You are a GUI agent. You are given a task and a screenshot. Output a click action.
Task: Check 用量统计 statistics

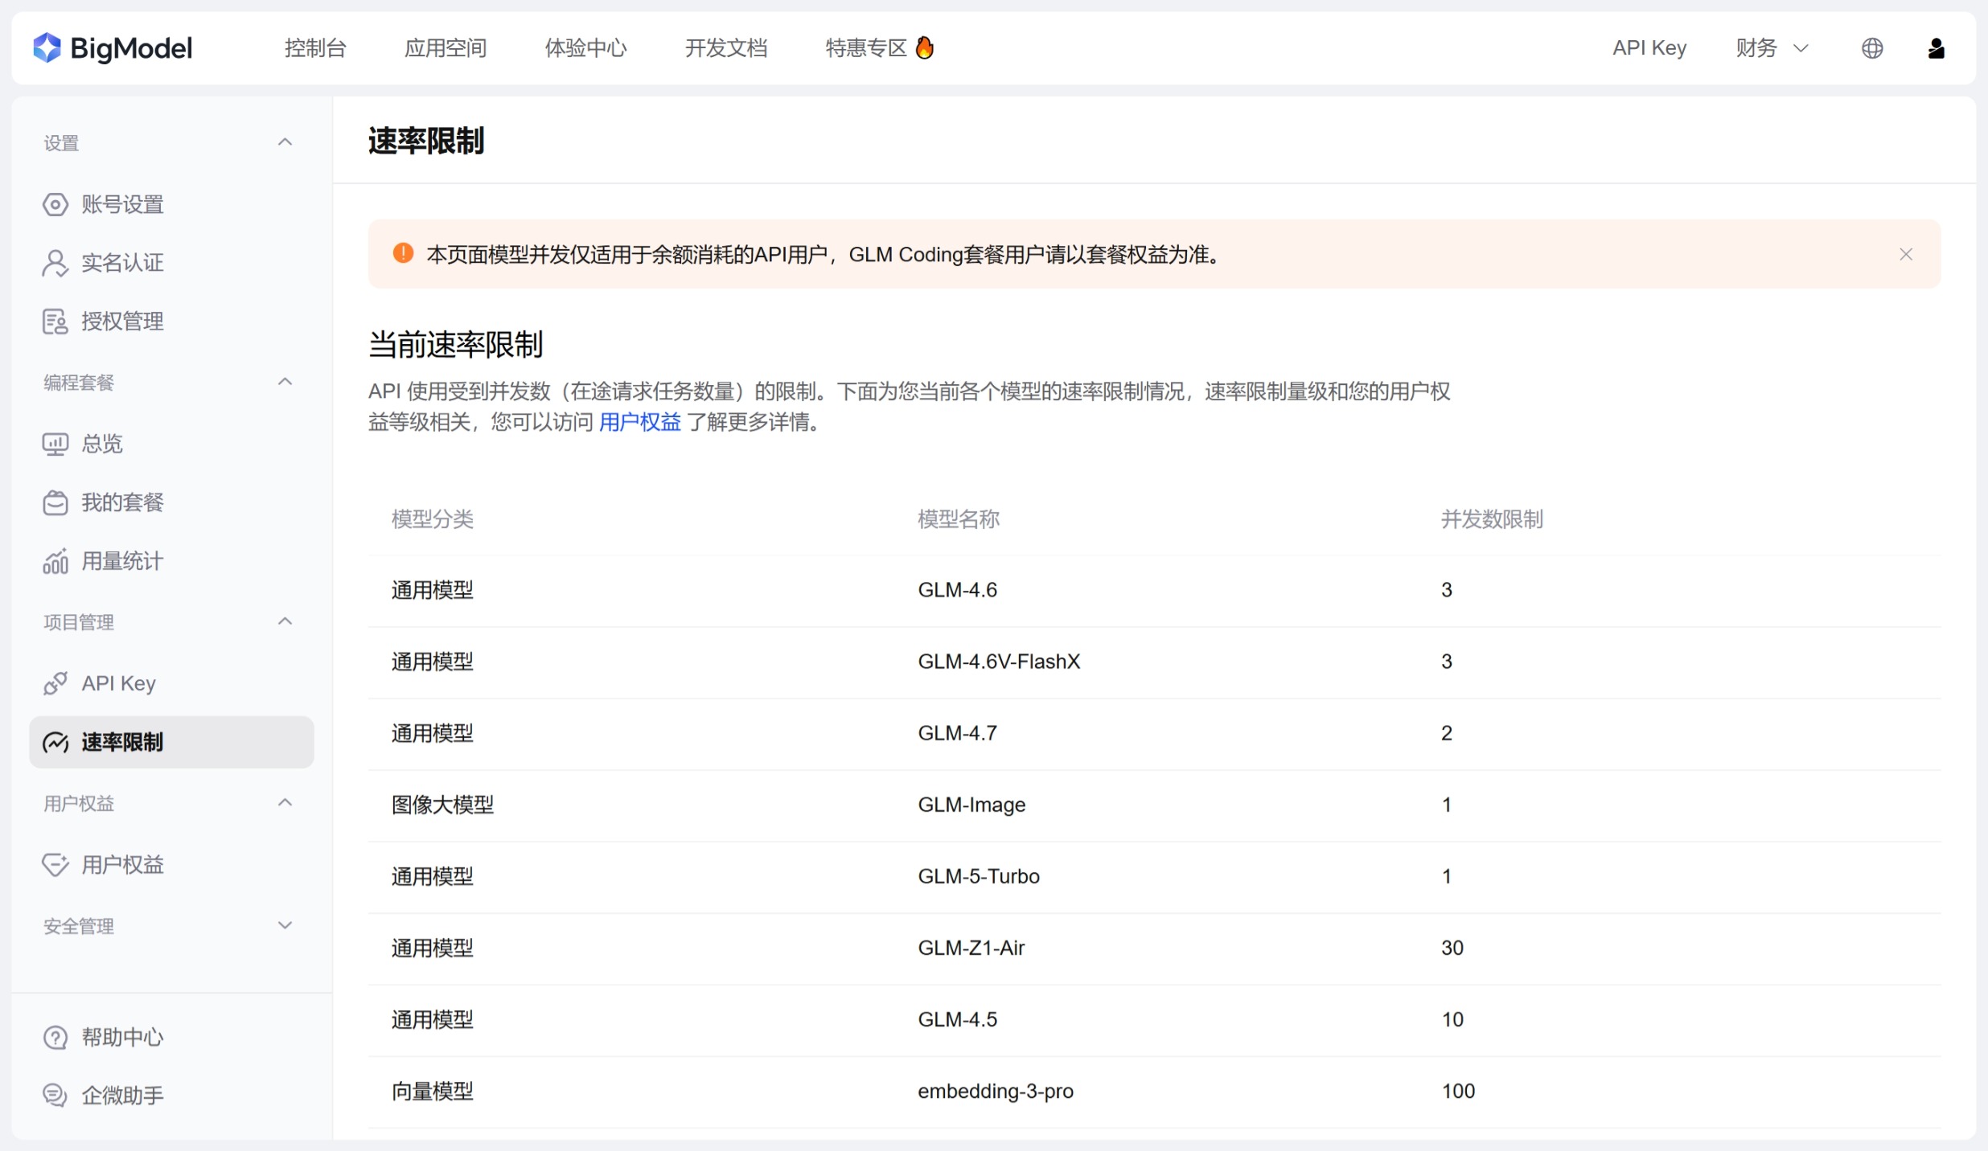coord(120,560)
